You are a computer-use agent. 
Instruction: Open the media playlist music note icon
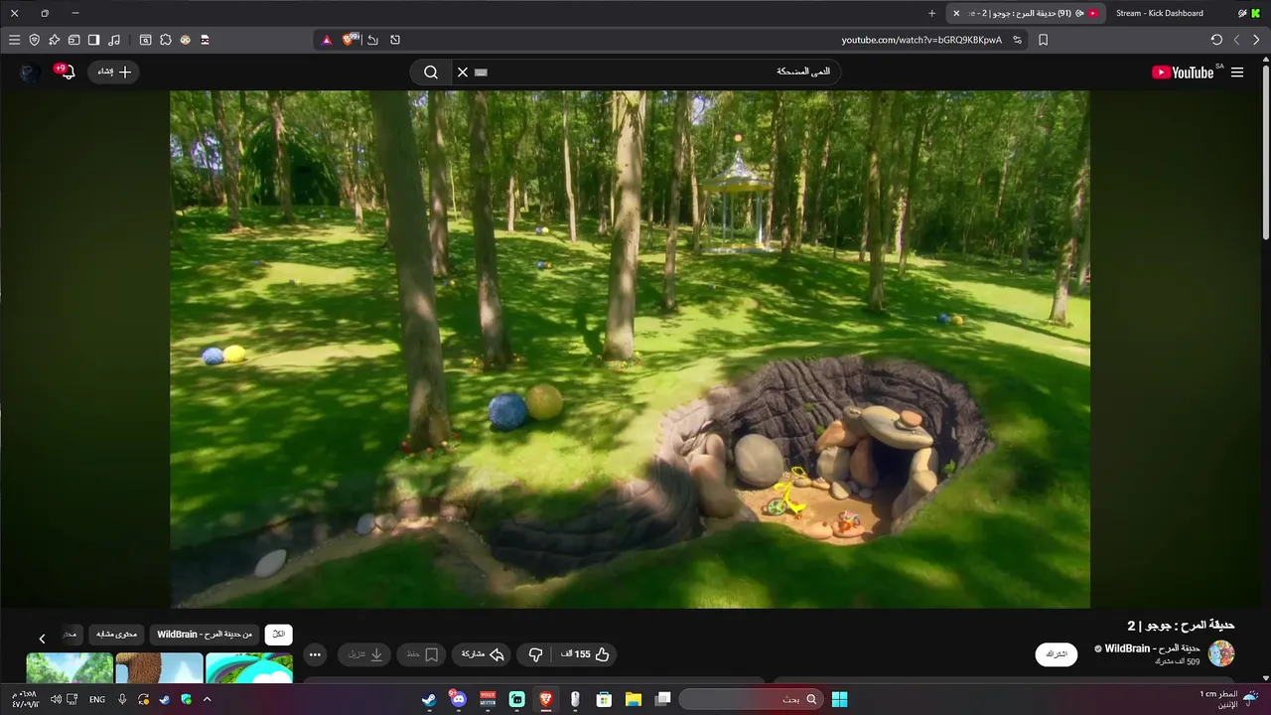pos(114,40)
